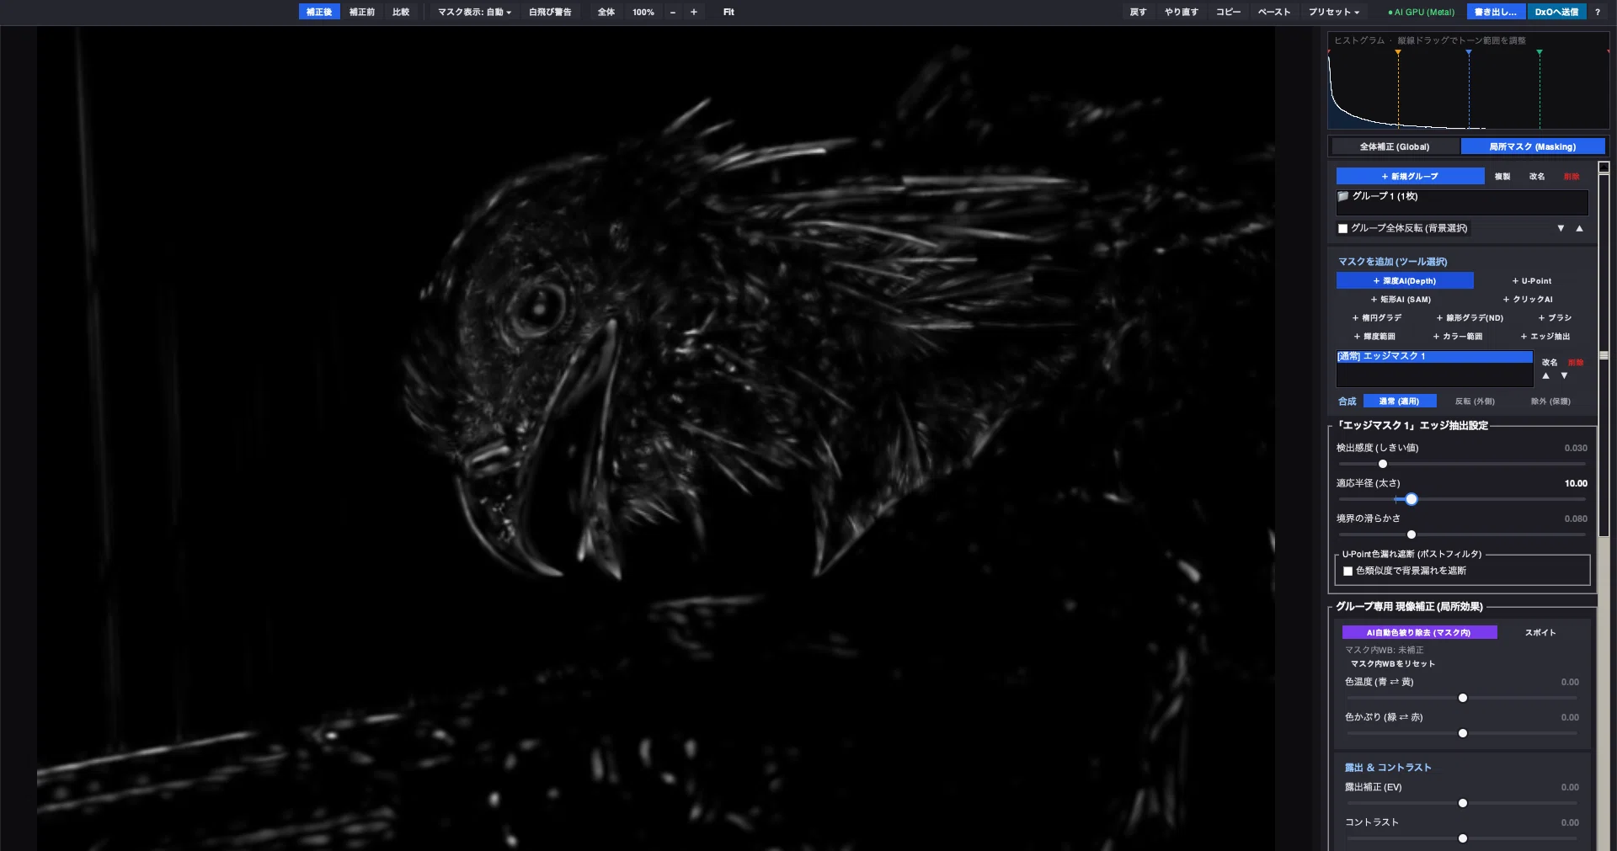The width and height of the screenshot is (1617, 851).
Task: Open the マスク表示: 自動 dropdown
Action: [474, 12]
